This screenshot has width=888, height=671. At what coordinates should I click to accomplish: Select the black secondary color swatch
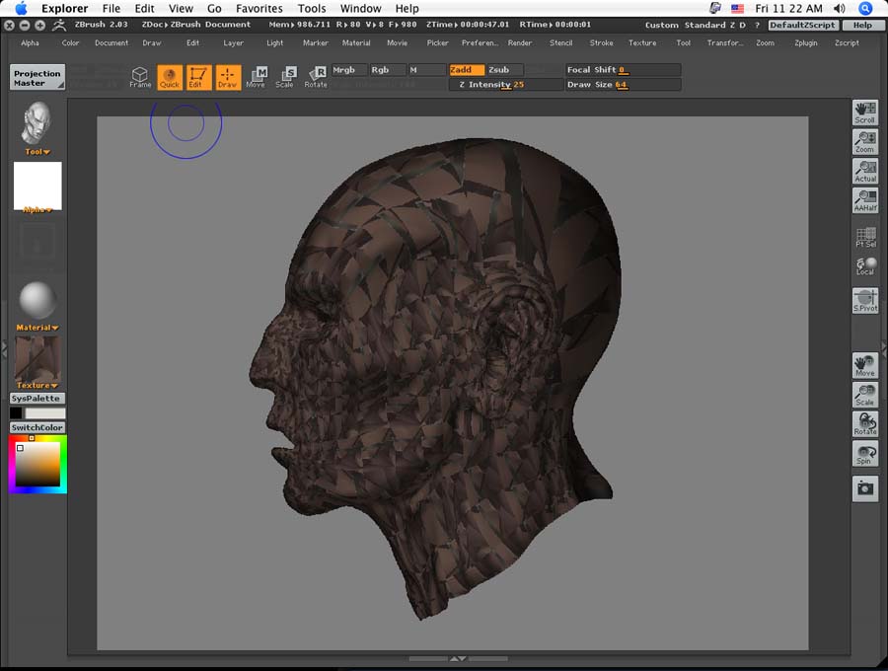pyautogui.click(x=16, y=413)
